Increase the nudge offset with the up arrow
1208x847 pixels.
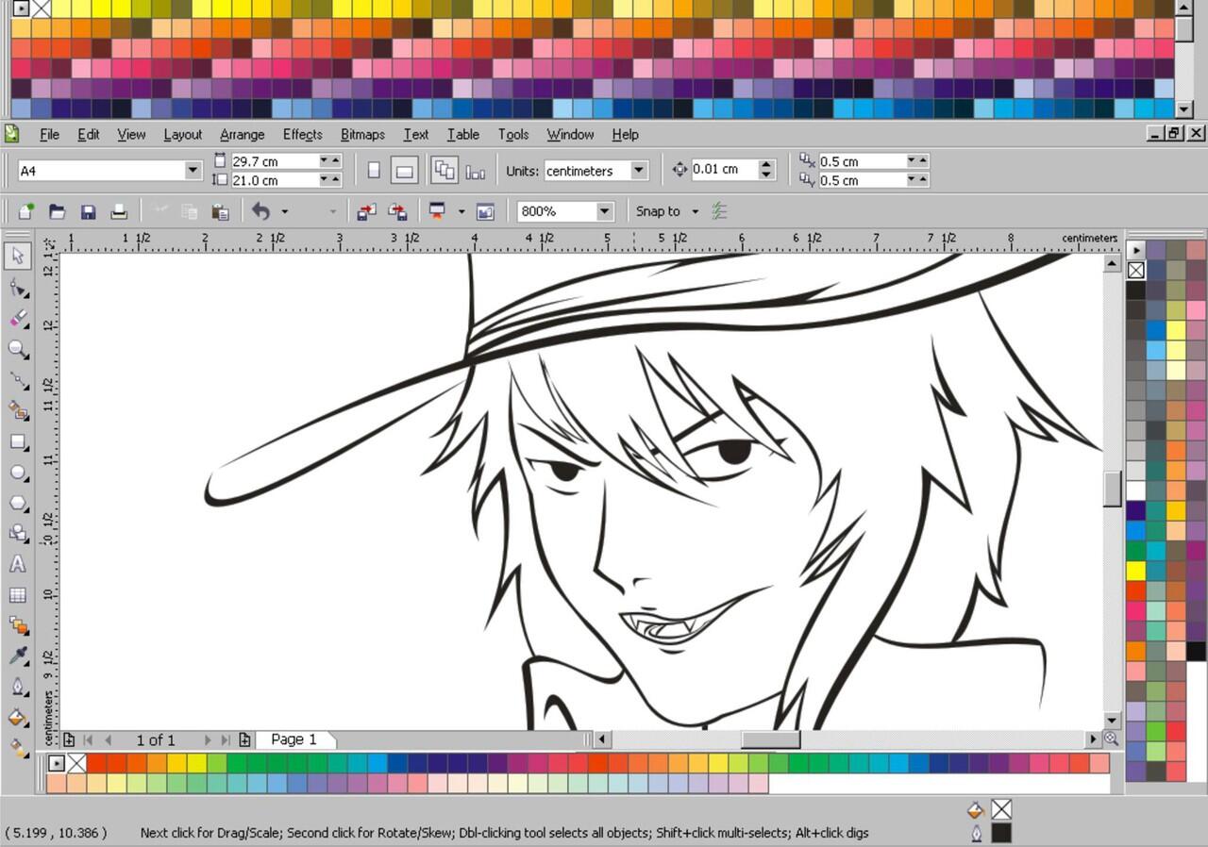pos(766,165)
